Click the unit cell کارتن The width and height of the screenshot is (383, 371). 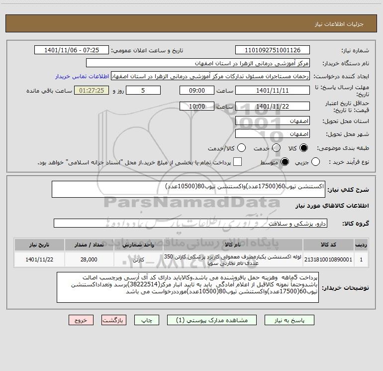(138, 259)
